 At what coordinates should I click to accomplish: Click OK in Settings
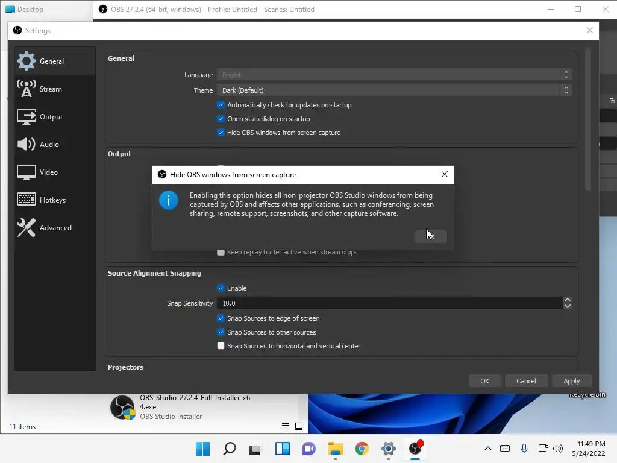(485, 381)
